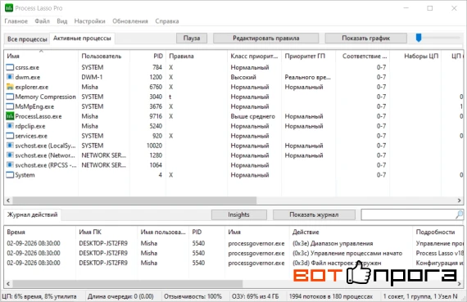Select the explorer.exe folder icon
This screenshot has height=302, width=467.
10,87
